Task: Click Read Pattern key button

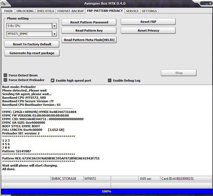Action: [x=89, y=31]
